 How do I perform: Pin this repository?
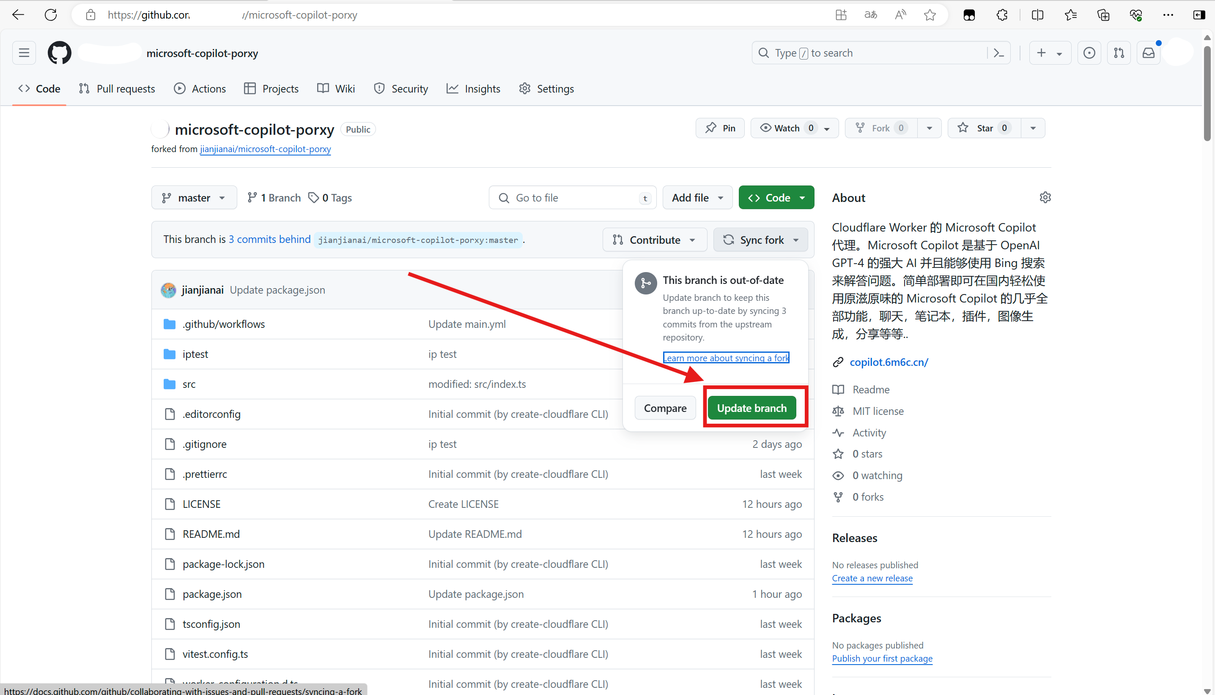click(720, 128)
